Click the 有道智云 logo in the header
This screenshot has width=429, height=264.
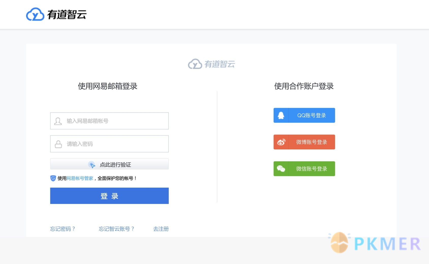(56, 14)
